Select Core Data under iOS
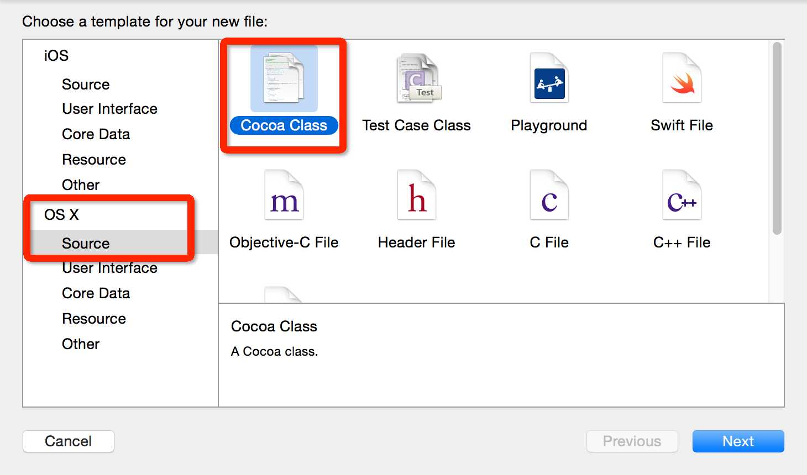The width and height of the screenshot is (807, 475). [x=96, y=134]
